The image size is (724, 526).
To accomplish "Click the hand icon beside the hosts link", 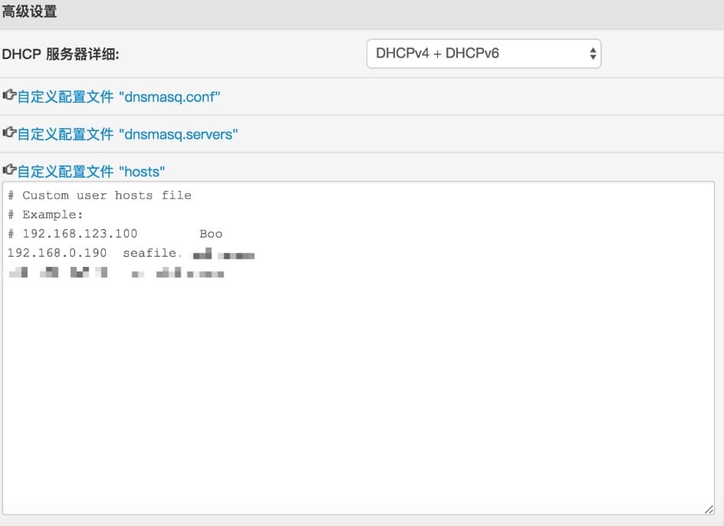I will click(9, 170).
